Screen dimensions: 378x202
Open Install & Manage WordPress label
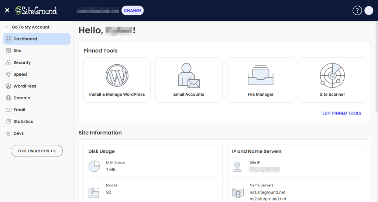click(x=117, y=95)
